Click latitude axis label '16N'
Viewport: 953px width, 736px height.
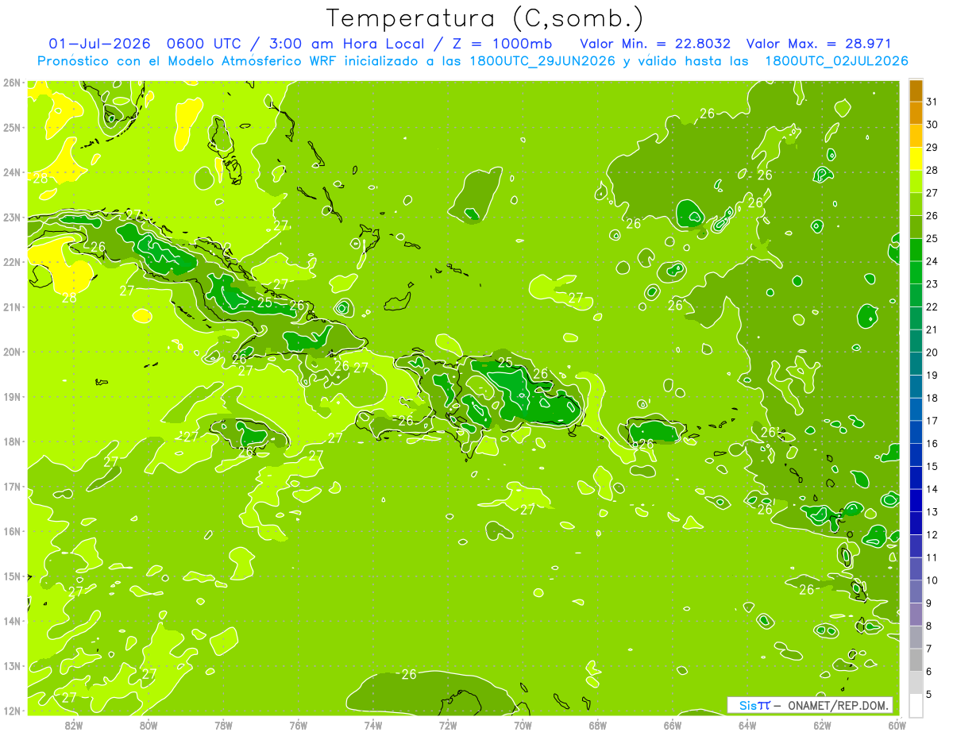(x=11, y=531)
